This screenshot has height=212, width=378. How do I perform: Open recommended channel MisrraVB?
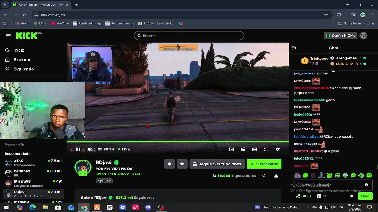click(x=33, y=183)
